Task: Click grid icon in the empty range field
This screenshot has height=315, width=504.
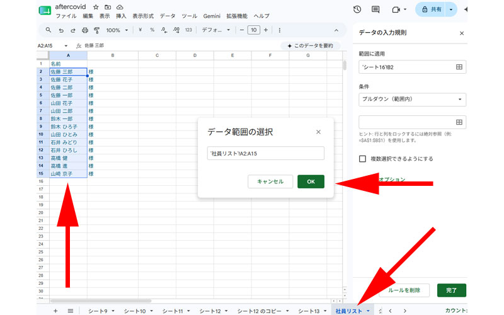Action: (x=459, y=122)
